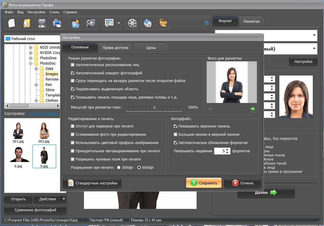
Task: Collapse the PhotoDoc folder node
Action: click(30, 63)
